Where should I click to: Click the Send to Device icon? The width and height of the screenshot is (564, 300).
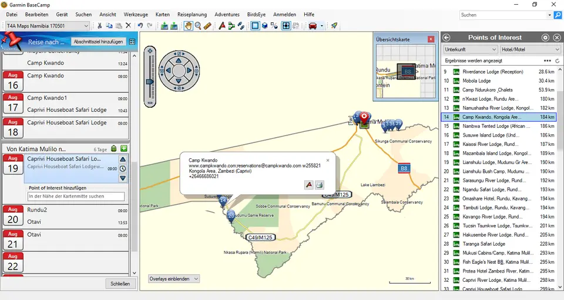coord(164,26)
